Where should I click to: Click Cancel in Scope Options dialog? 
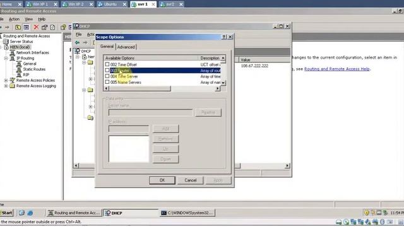click(x=191, y=180)
